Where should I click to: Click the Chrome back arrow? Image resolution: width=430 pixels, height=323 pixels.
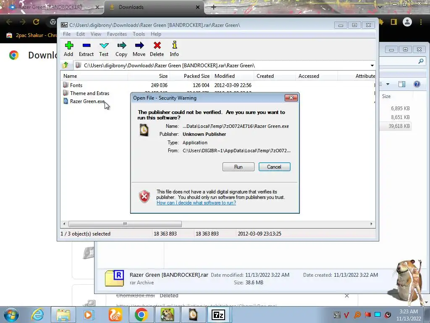(9, 22)
